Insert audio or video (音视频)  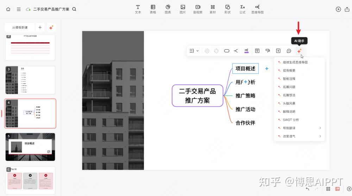coord(197,9)
